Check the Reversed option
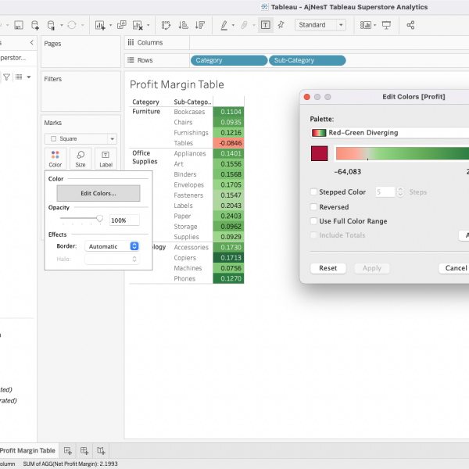469x469 pixels. 313,207
